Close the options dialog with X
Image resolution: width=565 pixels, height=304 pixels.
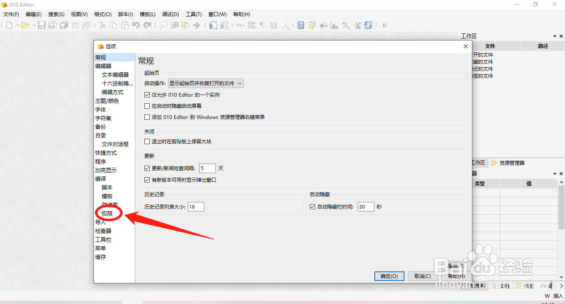coord(465,47)
